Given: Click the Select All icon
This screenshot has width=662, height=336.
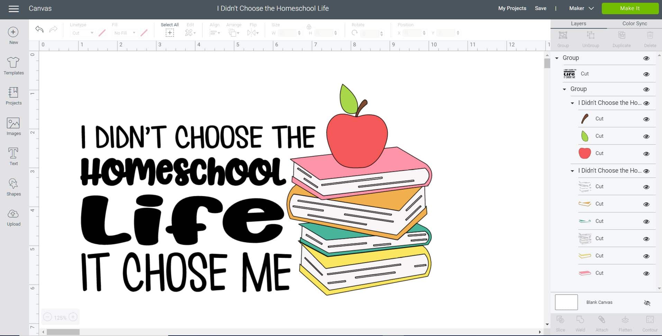Looking at the screenshot, I should pyautogui.click(x=170, y=33).
